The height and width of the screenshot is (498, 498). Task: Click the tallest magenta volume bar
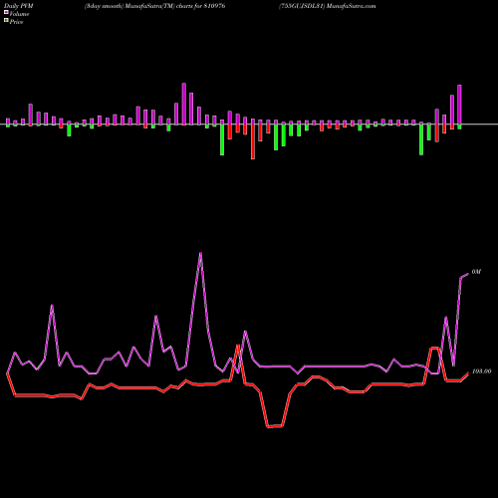[x=184, y=104]
